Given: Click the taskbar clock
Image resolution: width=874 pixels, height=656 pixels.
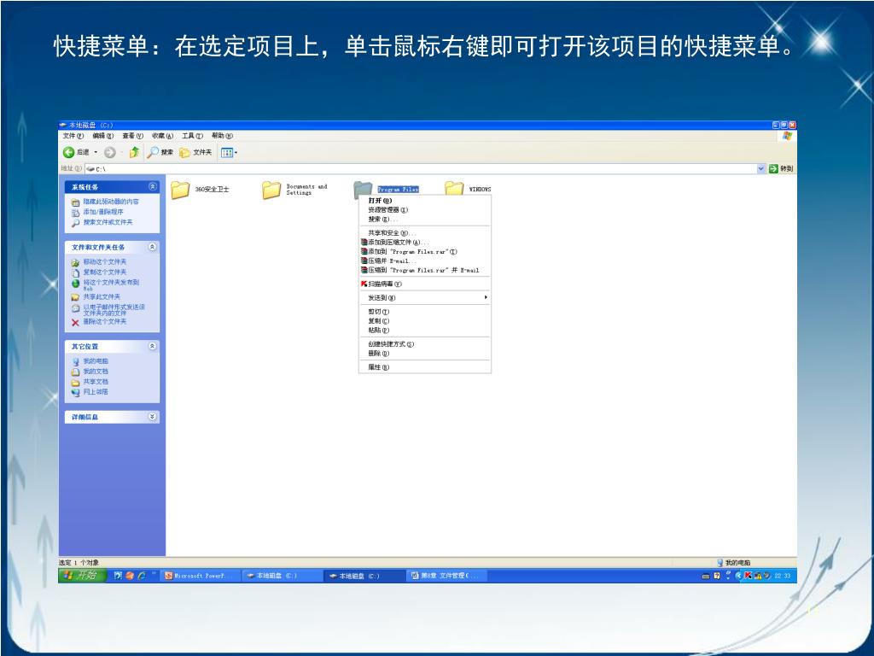Looking at the screenshot, I should click(x=783, y=576).
